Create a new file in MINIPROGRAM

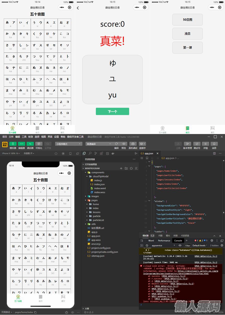121,168
